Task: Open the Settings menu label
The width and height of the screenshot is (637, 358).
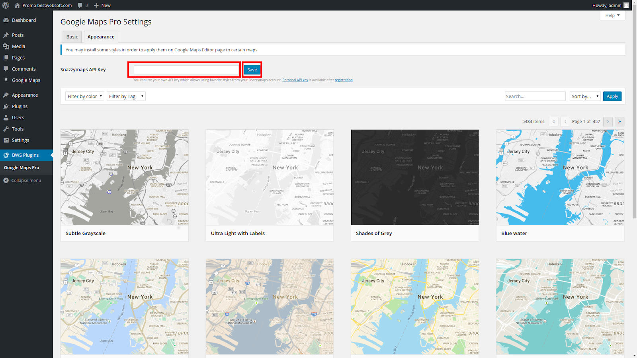Action: click(20, 140)
